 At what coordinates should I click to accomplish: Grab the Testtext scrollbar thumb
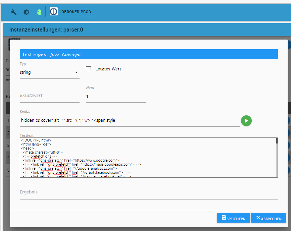(277, 140)
